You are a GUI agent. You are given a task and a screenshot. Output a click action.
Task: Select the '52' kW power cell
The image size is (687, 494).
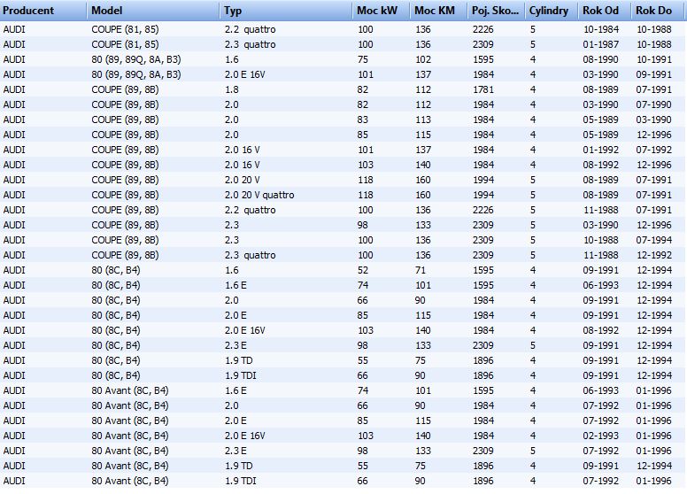[363, 270]
